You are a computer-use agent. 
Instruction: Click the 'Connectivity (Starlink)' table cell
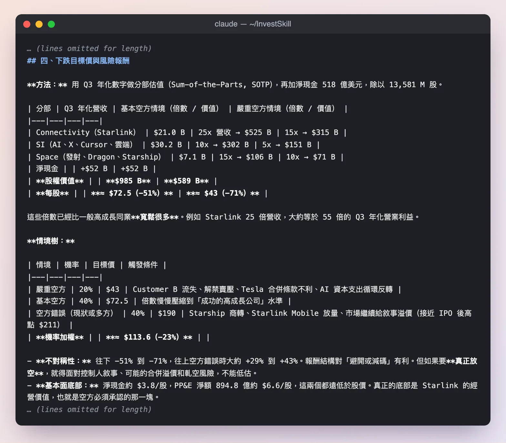coord(86,132)
